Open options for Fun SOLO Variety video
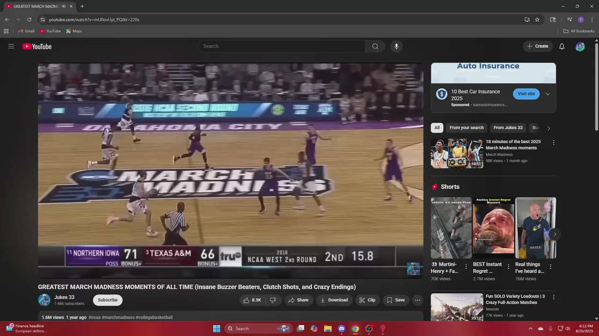 tap(554, 297)
